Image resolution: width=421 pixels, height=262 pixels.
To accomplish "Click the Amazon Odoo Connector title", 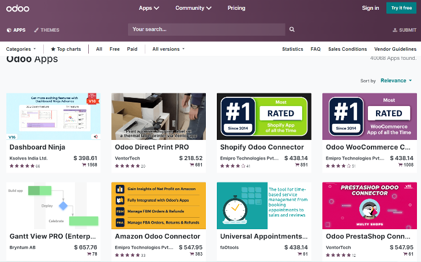I will tap(157, 236).
